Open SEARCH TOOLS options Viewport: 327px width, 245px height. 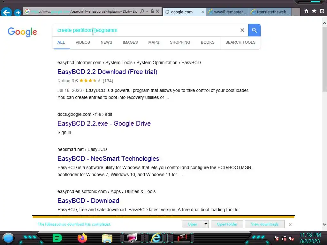(240, 42)
